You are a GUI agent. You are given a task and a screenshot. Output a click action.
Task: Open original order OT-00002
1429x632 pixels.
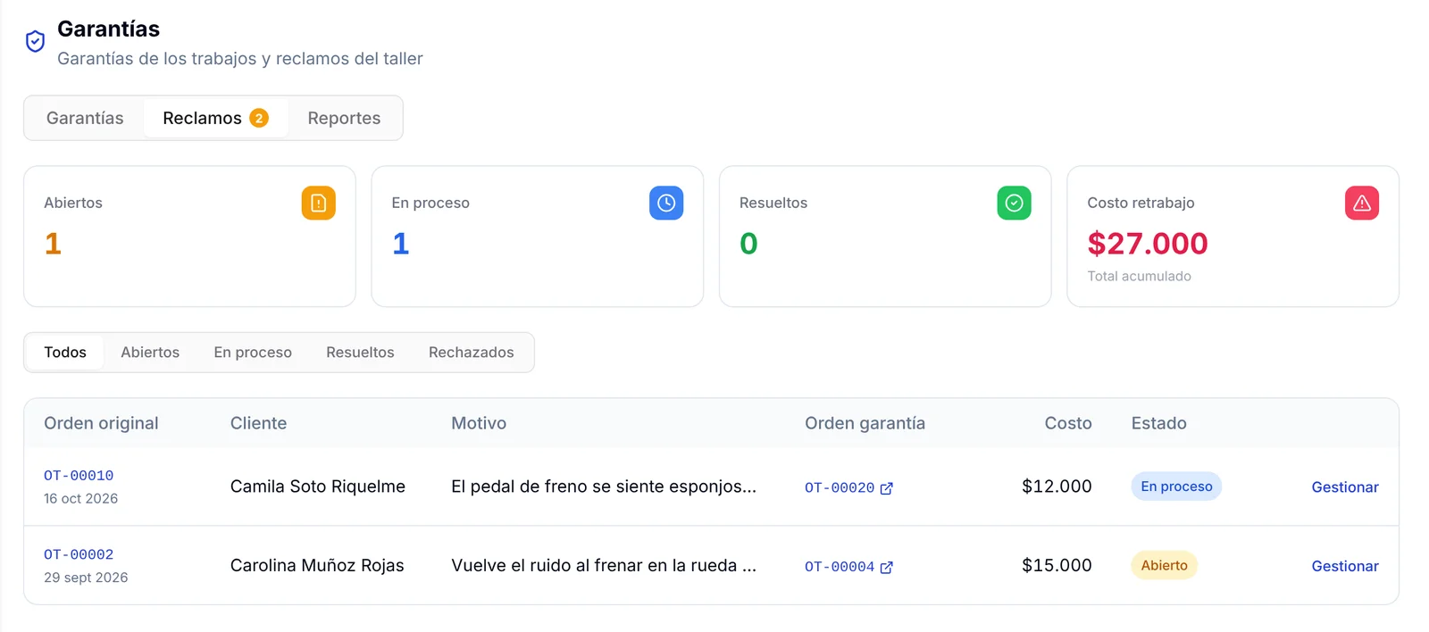click(x=79, y=554)
